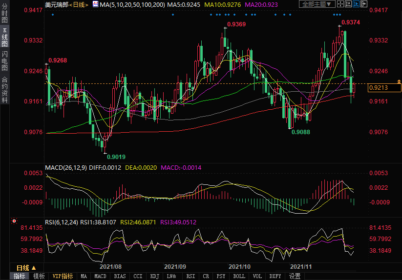
Task: Open the <日线> period dropdown beside 美元瑞郎
Action: (x=78, y=4)
